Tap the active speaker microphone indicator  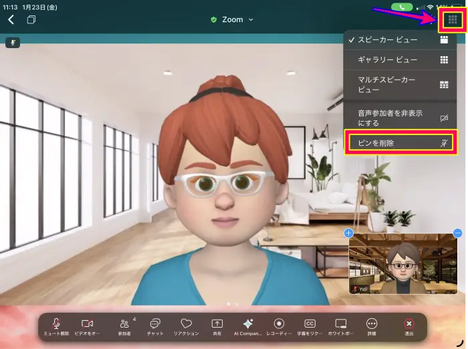click(x=13, y=43)
